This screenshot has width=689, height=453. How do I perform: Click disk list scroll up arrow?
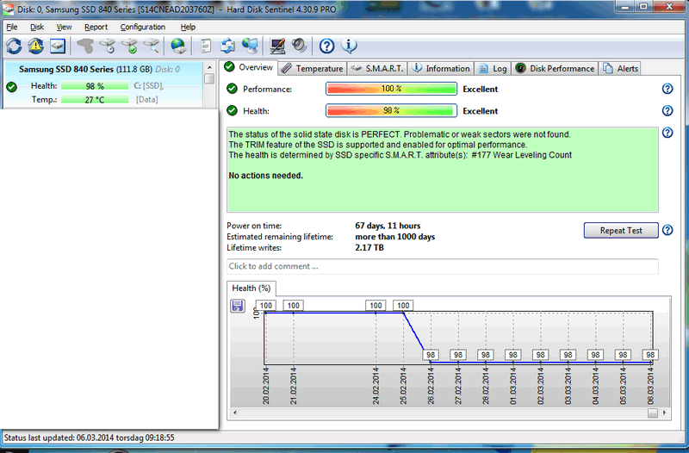(209, 67)
